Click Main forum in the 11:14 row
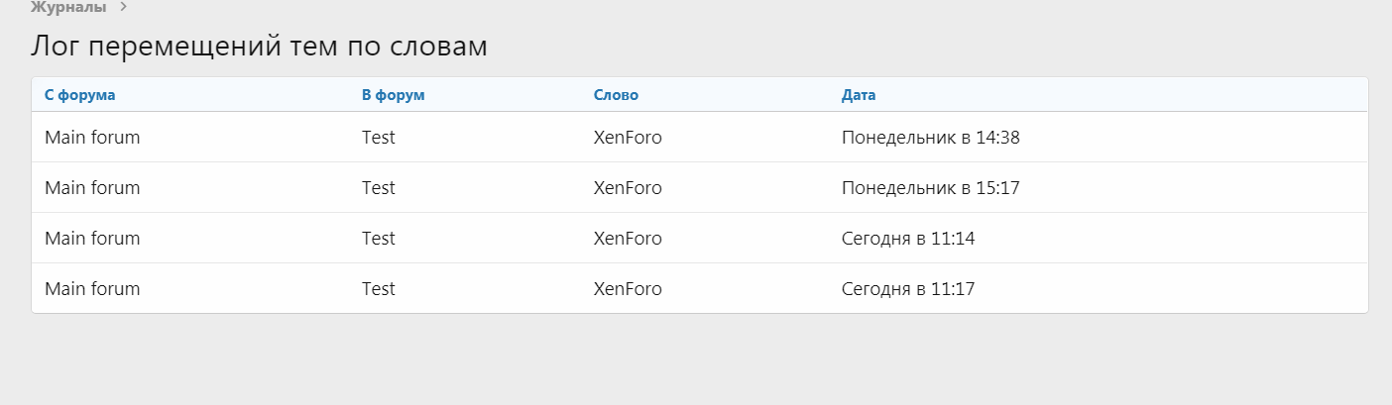 coord(92,239)
